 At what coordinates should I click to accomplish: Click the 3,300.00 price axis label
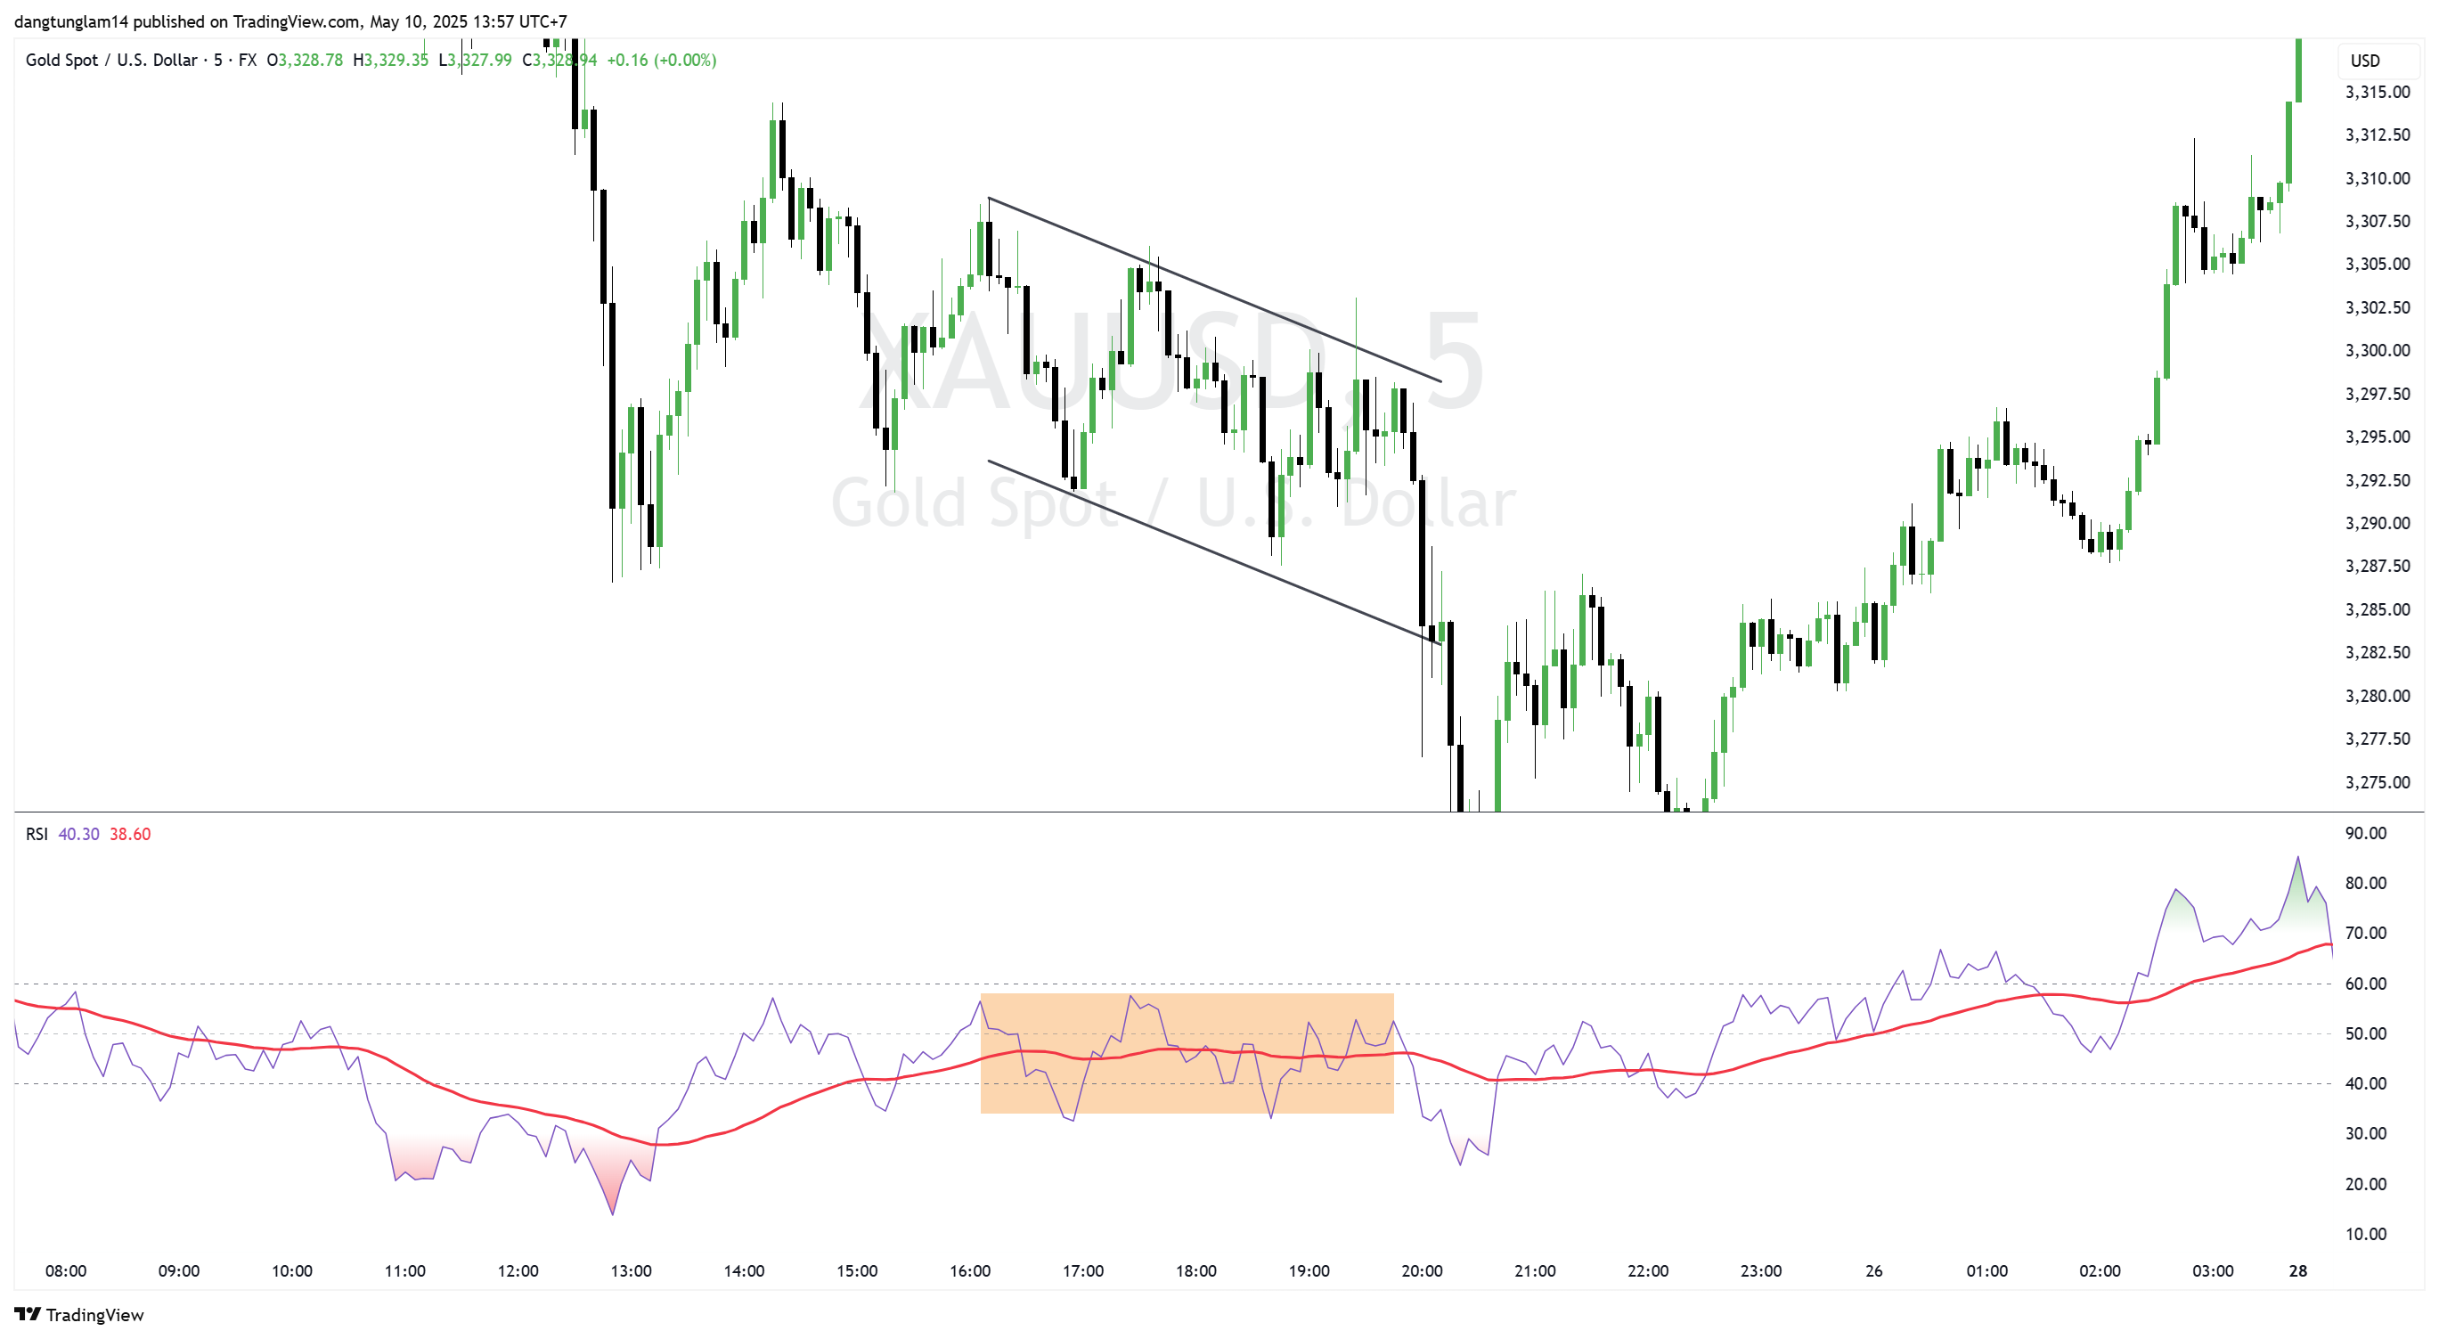pyautogui.click(x=2378, y=350)
